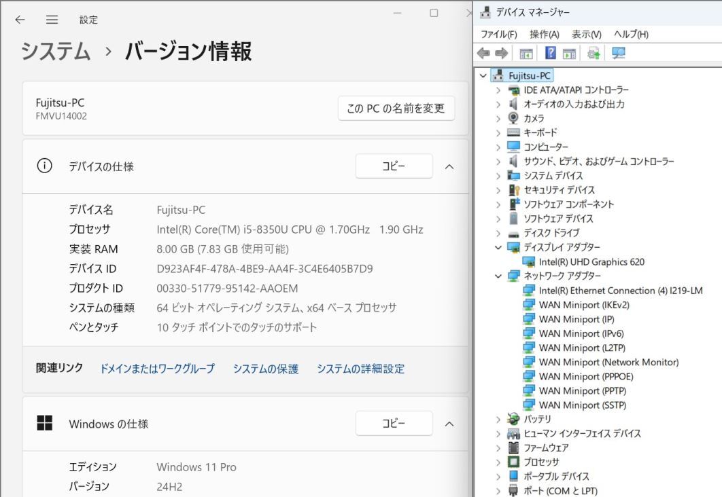This screenshot has width=722, height=497.
Task: Select WAN Miniport (IPv6) adapter
Action: click(581, 333)
